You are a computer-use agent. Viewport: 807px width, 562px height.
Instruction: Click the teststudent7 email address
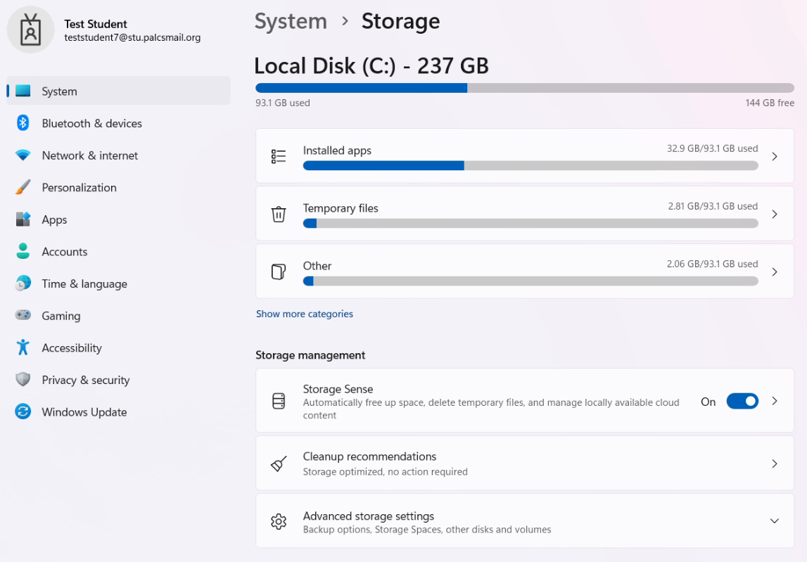pyautogui.click(x=132, y=37)
